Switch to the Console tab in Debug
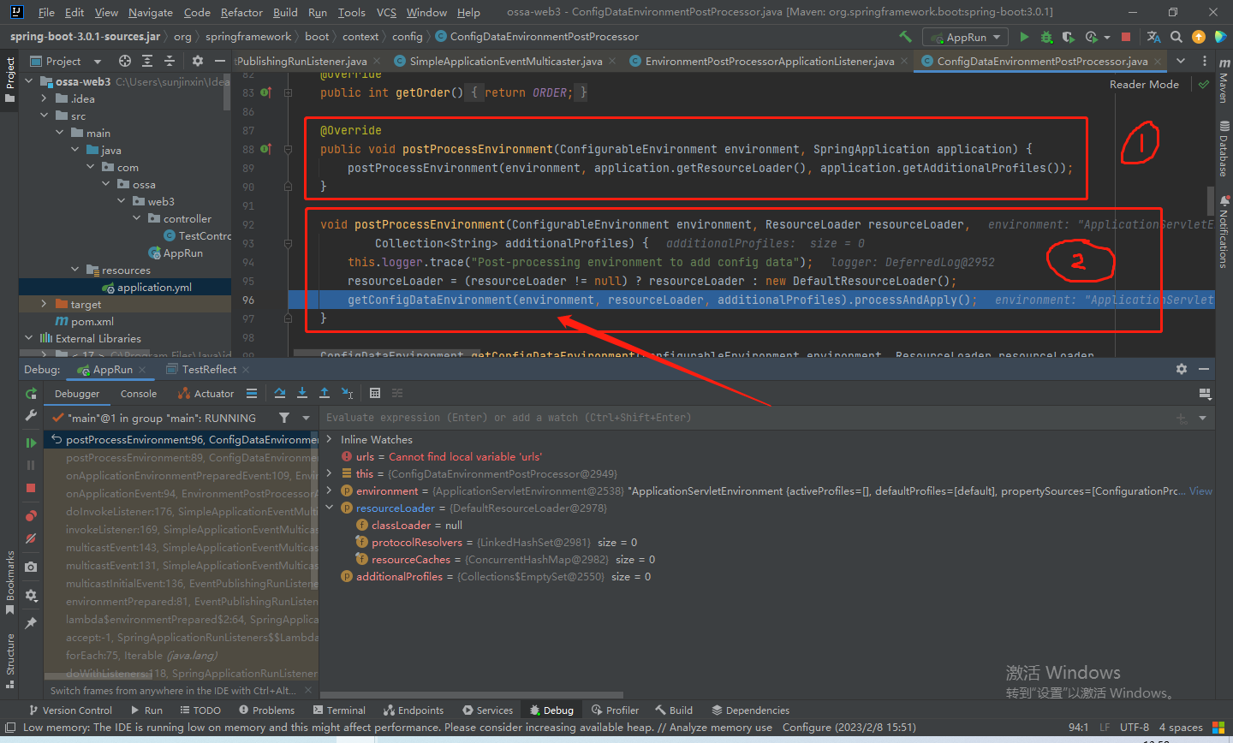 point(139,394)
